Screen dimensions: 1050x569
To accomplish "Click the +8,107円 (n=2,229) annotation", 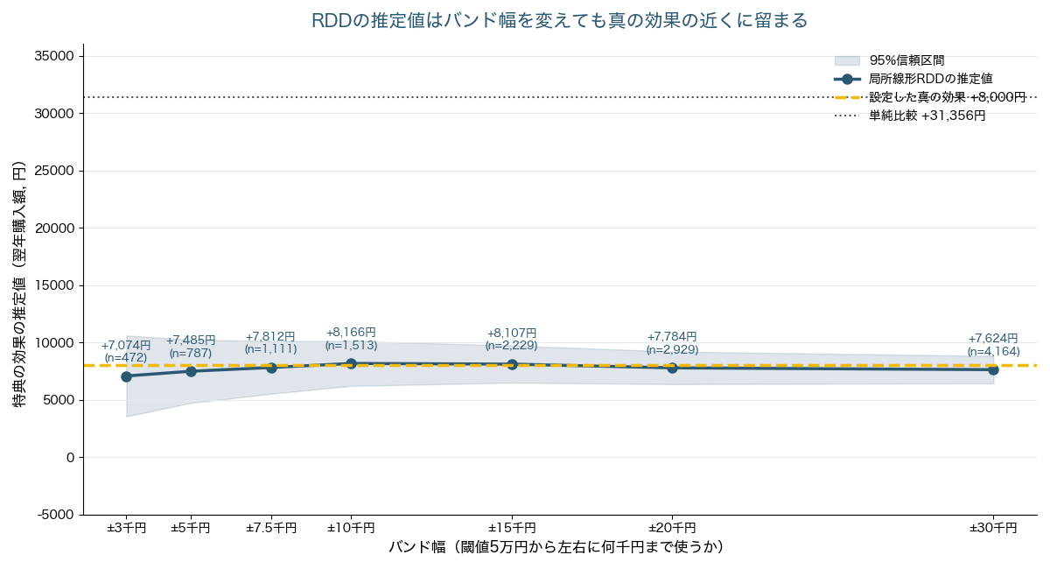I will point(512,339).
